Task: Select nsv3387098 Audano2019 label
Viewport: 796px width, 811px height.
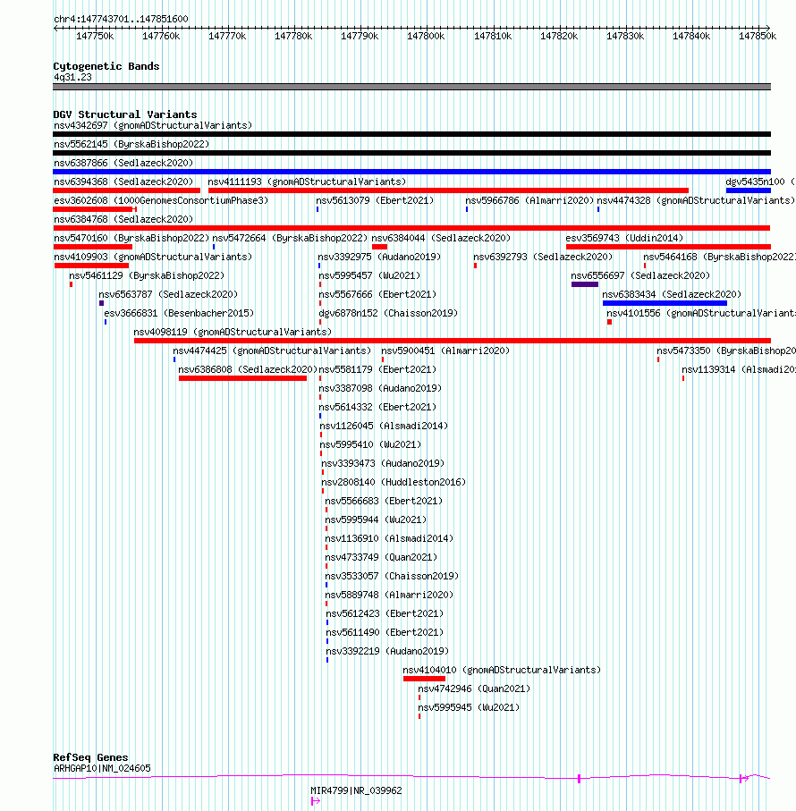Action: [x=380, y=388]
